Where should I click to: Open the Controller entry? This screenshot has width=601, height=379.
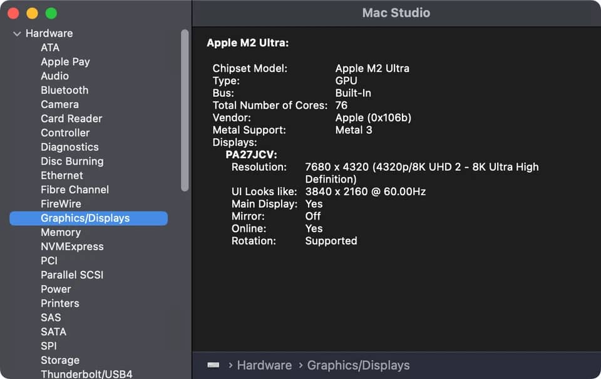65,133
